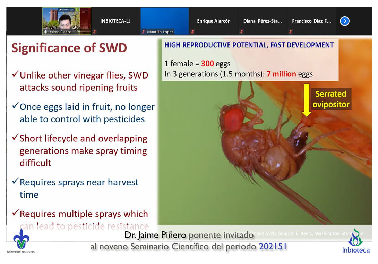The width and height of the screenshot is (378, 264).
Task: Click the pin icon beside Jaime Pinero's name
Action: click(x=45, y=32)
